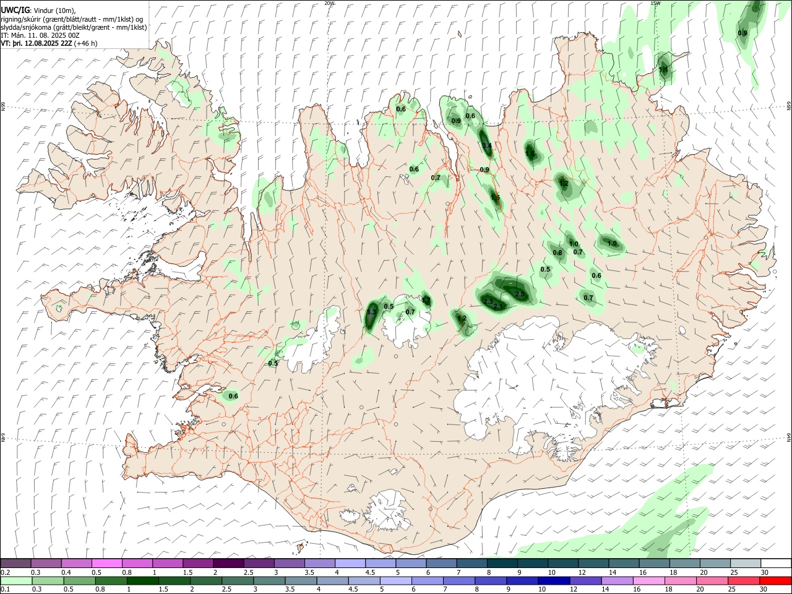Pick the medium green rain swatch labeled 0.5
Screen dimensions: 792x594
click(x=80, y=580)
